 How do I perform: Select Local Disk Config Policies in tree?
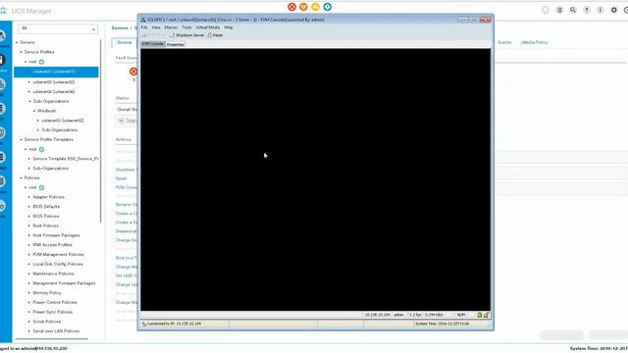pos(58,264)
